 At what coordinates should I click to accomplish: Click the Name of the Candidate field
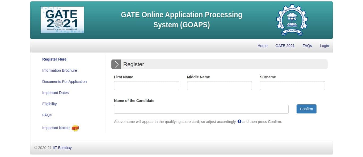[x=201, y=109]
